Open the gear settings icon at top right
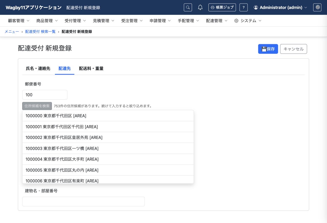The width and height of the screenshot is (327, 223). click(317, 7)
